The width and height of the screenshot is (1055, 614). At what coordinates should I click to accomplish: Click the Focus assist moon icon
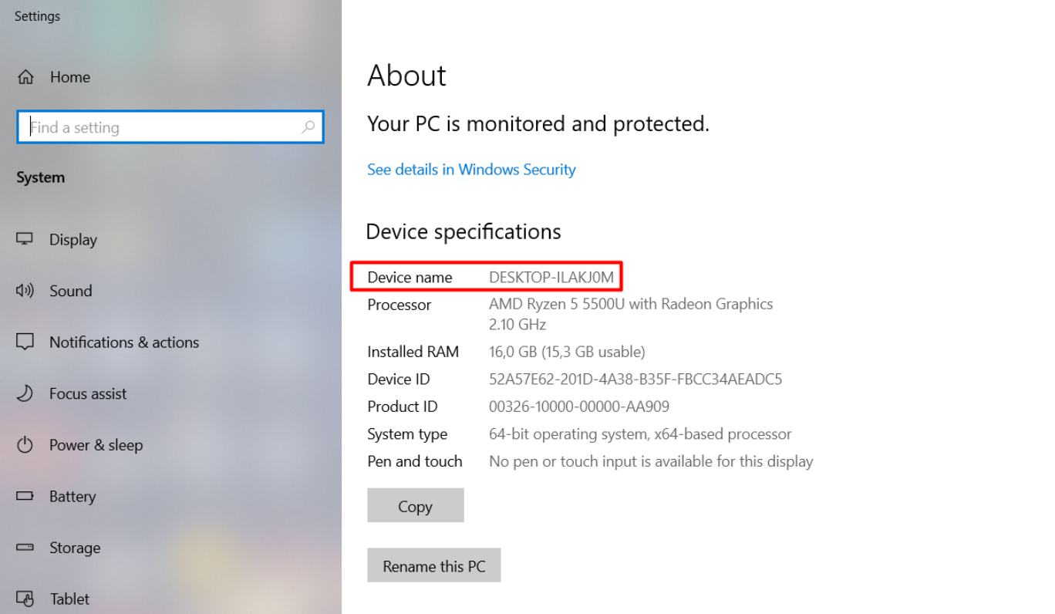[25, 393]
